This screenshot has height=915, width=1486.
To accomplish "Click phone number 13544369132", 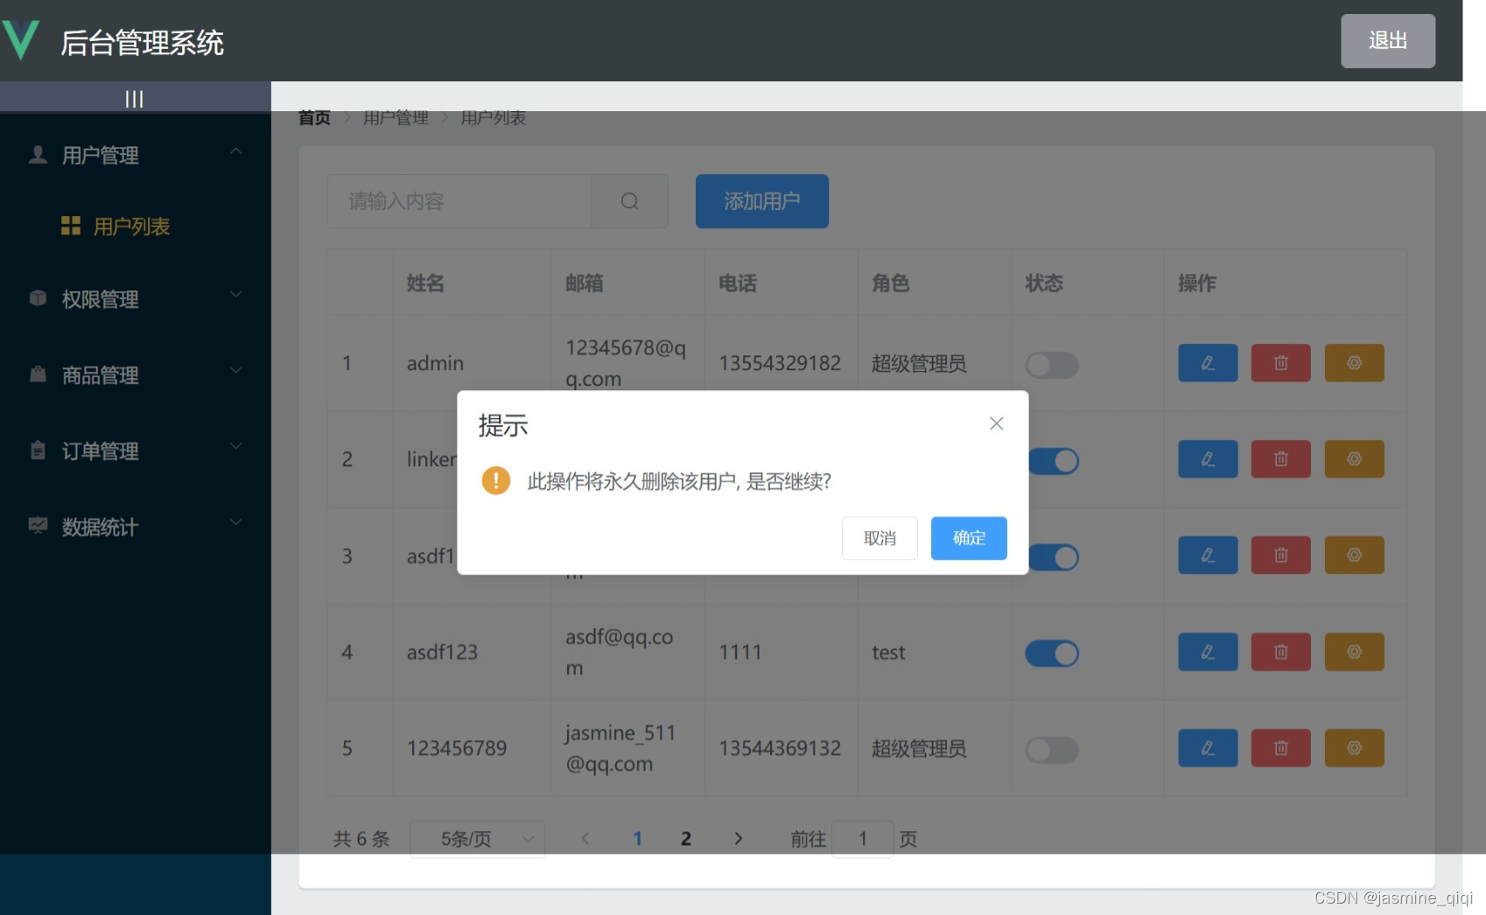I will point(780,748).
